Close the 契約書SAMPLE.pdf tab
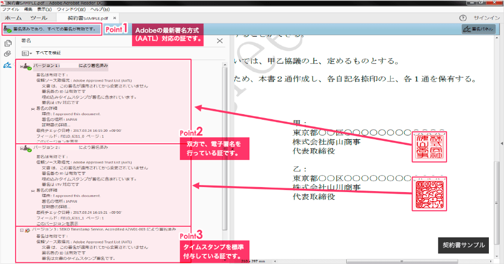The height and width of the screenshot is (264, 504). click(x=114, y=18)
